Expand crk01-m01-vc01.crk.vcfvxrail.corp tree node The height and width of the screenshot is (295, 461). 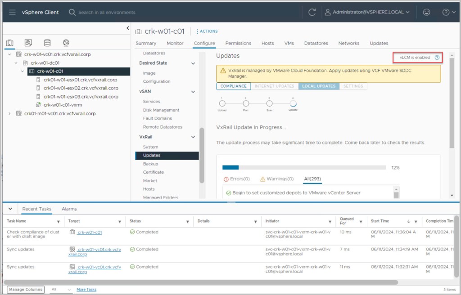(9, 114)
